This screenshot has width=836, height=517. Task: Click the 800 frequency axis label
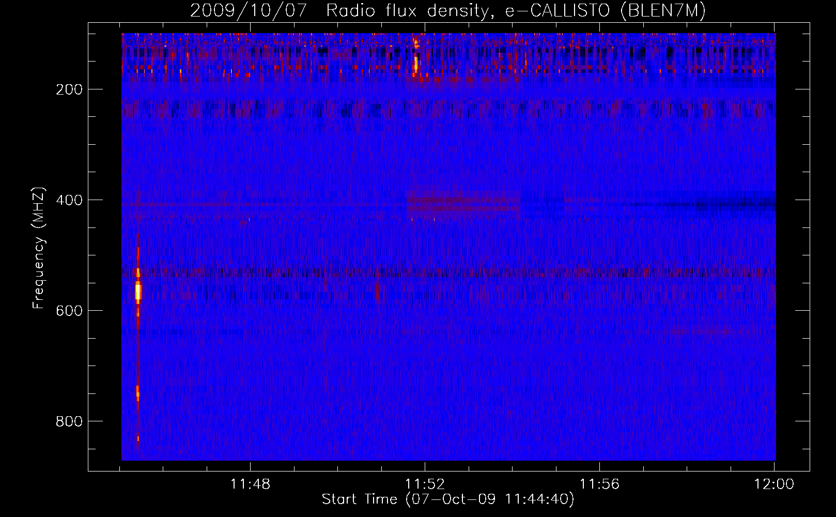69,421
